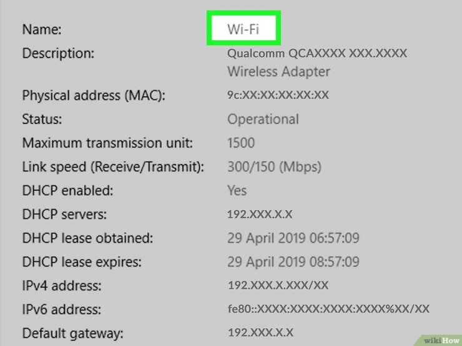Click the Maximum transmission unit label
462x346 pixels.
[107, 143]
